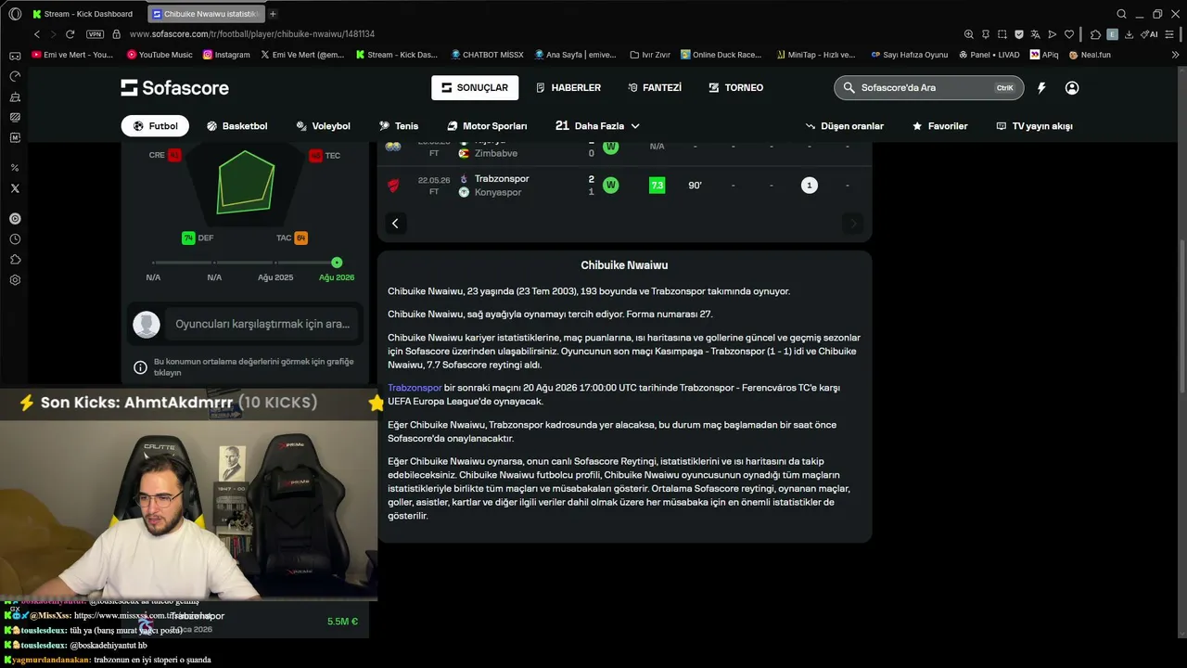1187x668 pixels.
Task: Open the ad blocker shield icon
Action: [x=1018, y=34]
